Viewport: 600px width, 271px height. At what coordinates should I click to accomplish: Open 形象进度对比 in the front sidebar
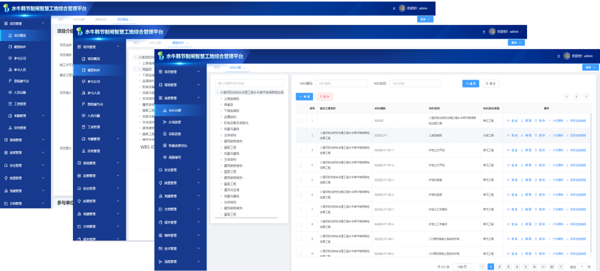click(x=178, y=145)
